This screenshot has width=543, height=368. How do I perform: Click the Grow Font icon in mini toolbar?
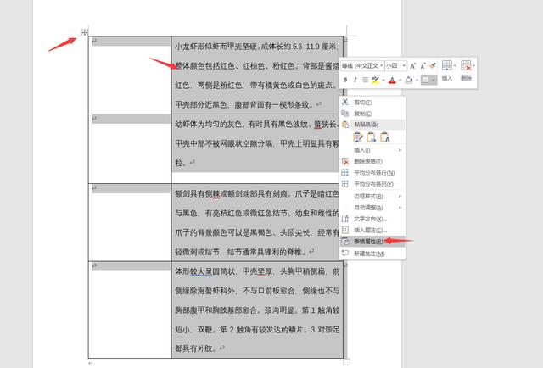[x=413, y=66]
